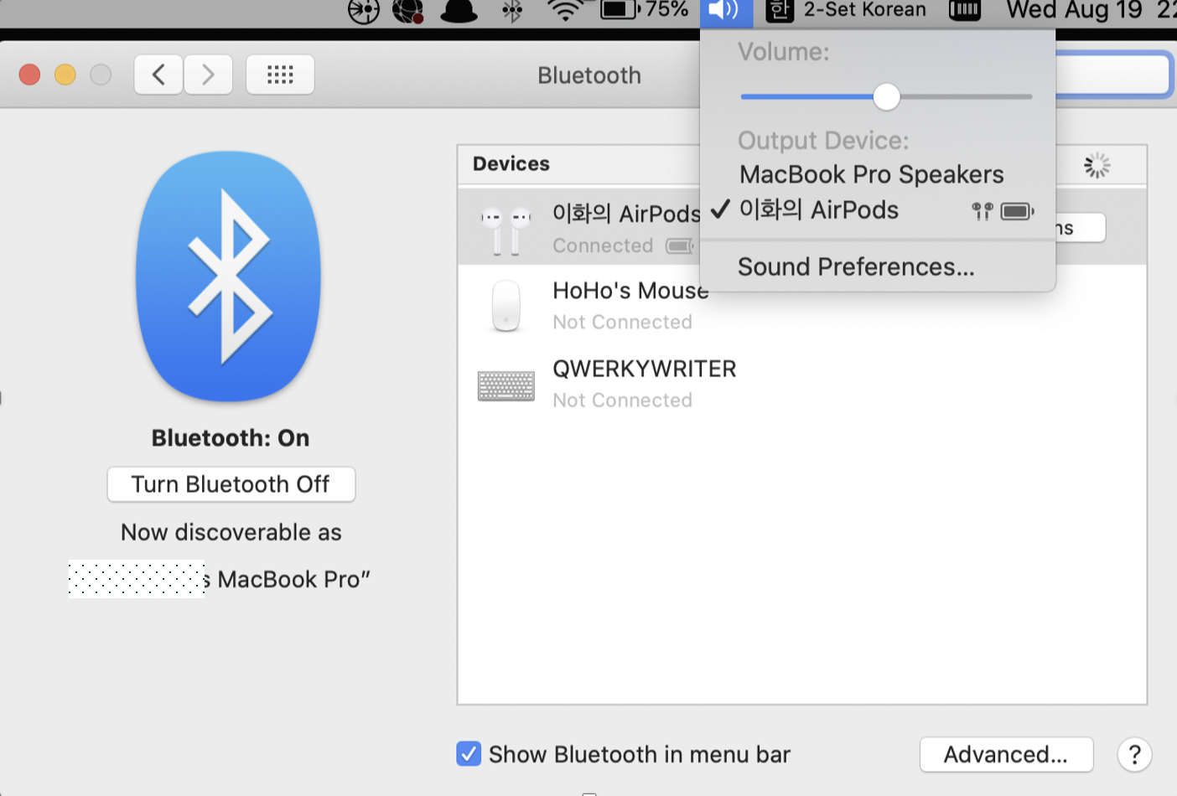Adjust the Volume slider knob
Screen dimensions: 1177x796
click(x=886, y=97)
